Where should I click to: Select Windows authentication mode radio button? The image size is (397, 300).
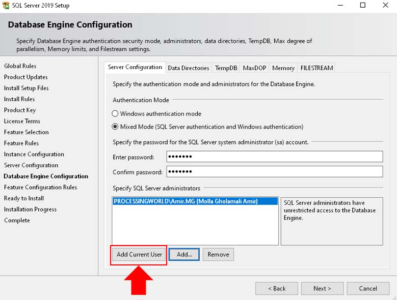115,113
